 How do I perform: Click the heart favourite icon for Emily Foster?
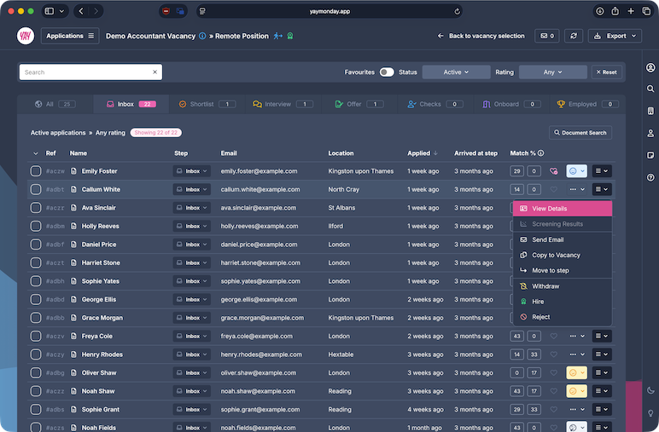click(x=554, y=171)
